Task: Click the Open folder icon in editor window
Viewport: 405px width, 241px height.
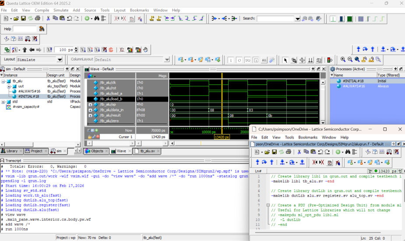Action: (x=267, y=152)
